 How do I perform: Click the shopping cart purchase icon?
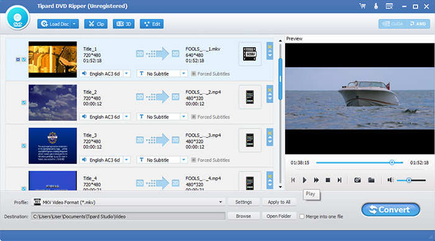[362, 6]
